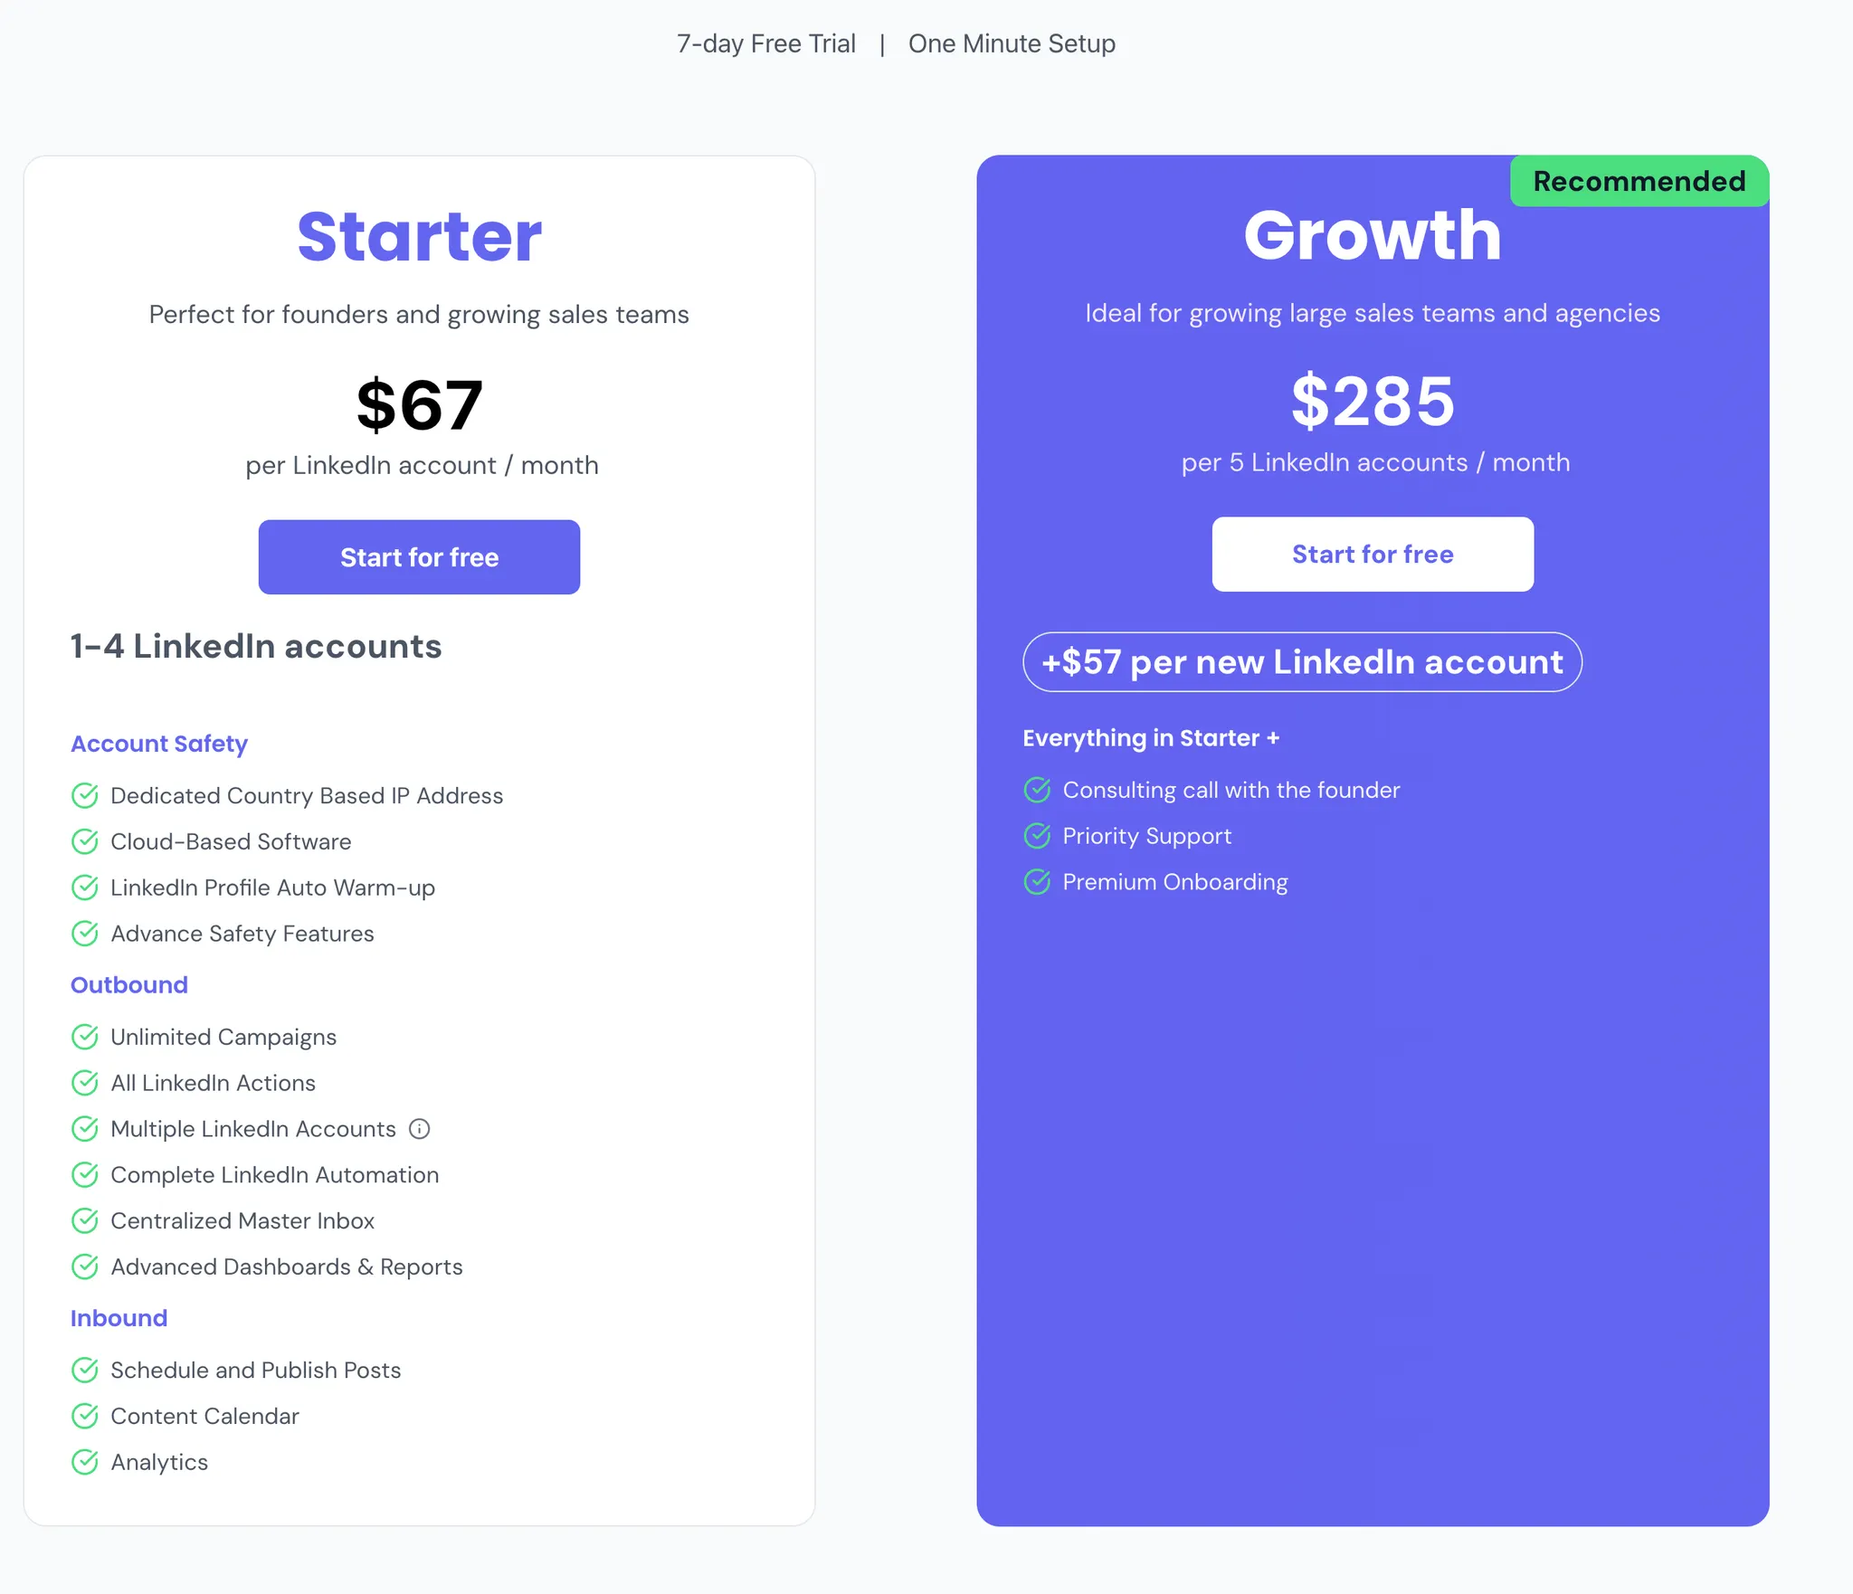
Task: Click the green Recommended badge
Action: 1639,182
